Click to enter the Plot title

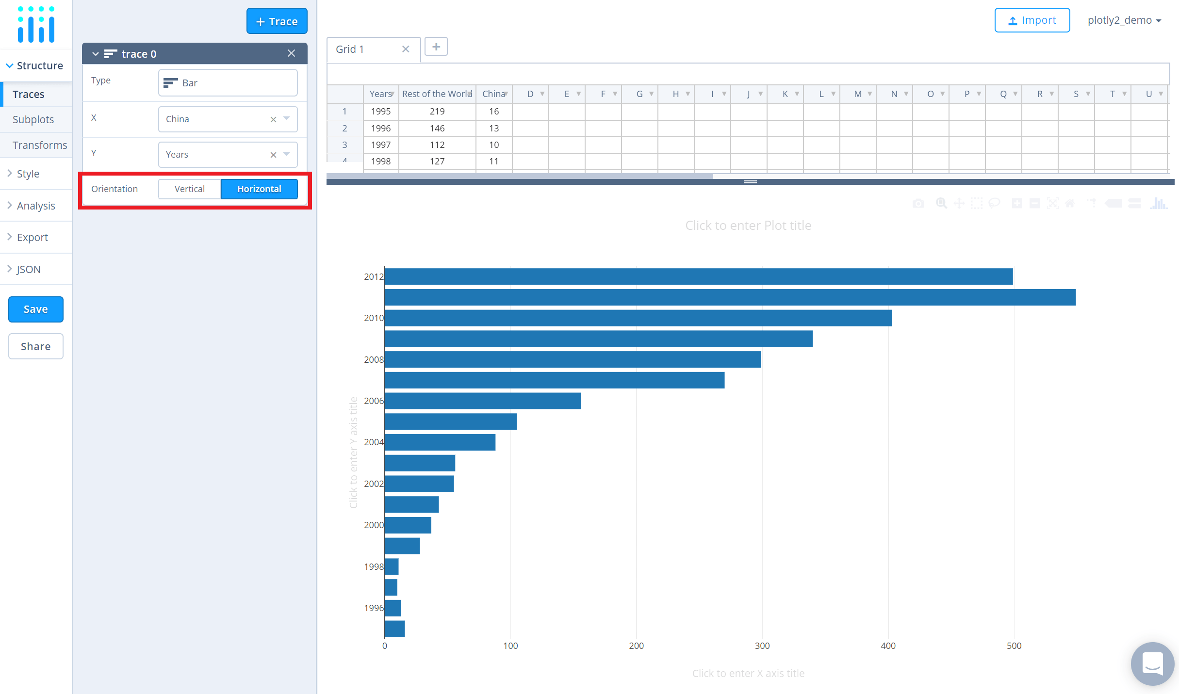click(748, 226)
